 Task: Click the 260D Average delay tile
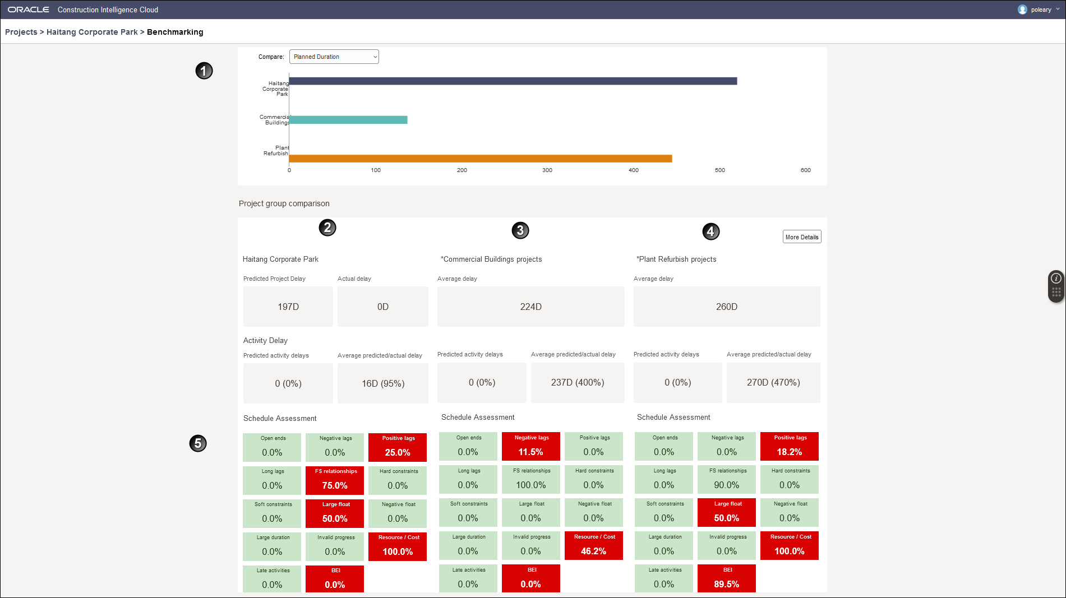(x=727, y=307)
